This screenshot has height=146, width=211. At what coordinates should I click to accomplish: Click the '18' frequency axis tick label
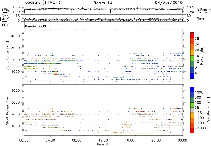(18, 16)
